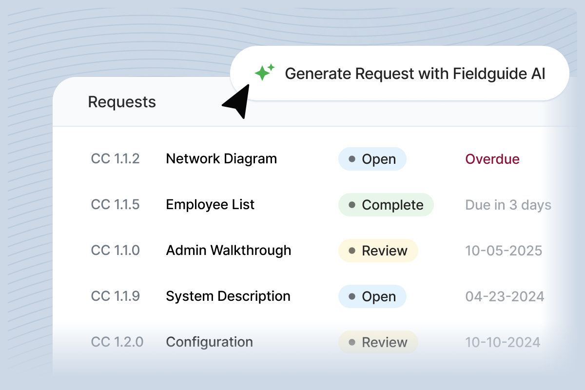This screenshot has width=585, height=390.
Task: Open the Complete status pill for Employee List
Action: click(386, 205)
